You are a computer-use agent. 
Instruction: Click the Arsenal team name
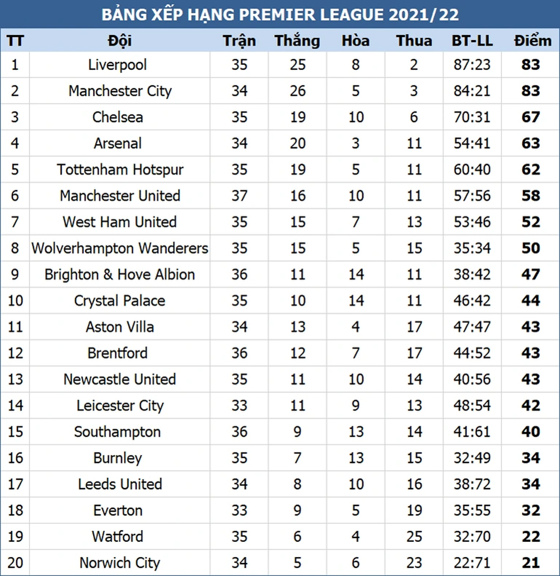(x=118, y=143)
